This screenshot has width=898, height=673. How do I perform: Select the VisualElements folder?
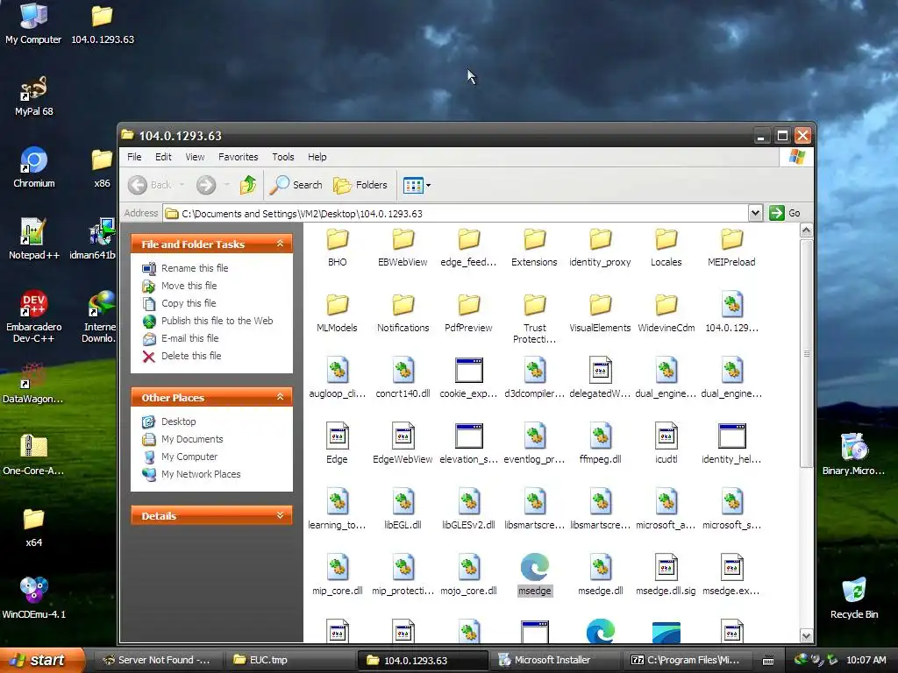pyautogui.click(x=600, y=314)
